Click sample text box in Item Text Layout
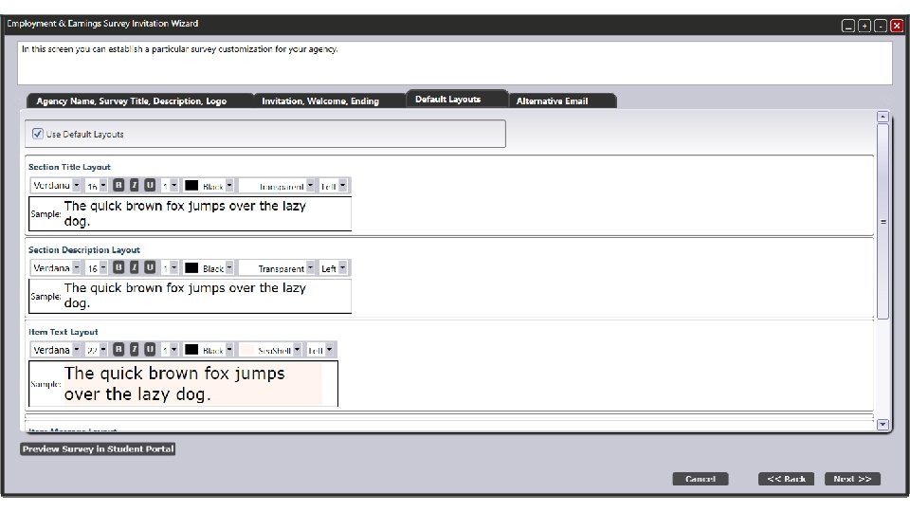 pyautogui.click(x=183, y=384)
